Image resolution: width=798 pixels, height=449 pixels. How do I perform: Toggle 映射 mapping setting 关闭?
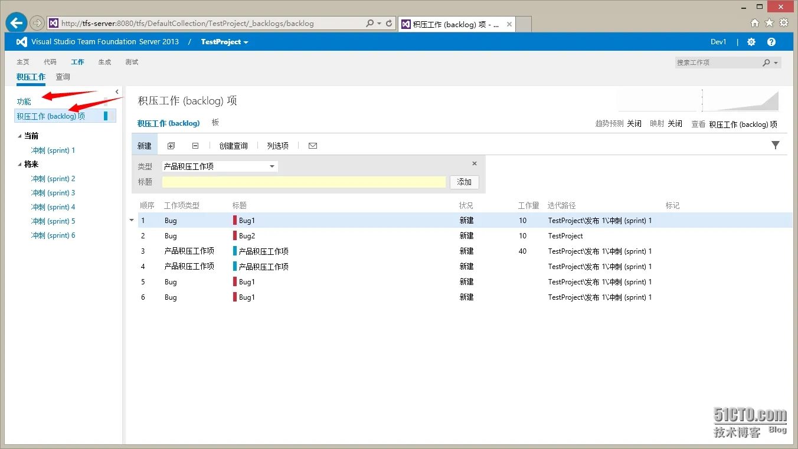(675, 124)
